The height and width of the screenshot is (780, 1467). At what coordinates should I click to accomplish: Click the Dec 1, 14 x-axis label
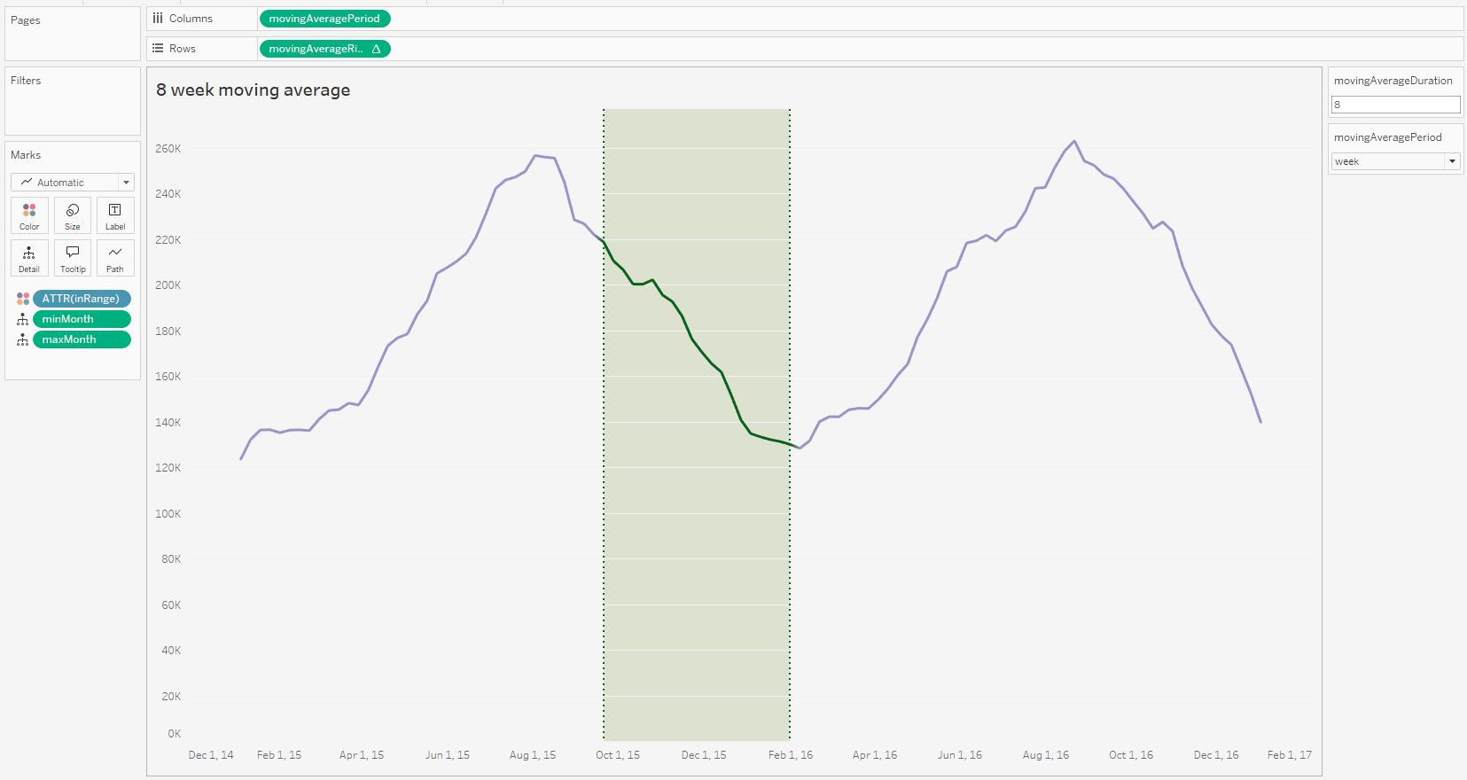(x=211, y=755)
